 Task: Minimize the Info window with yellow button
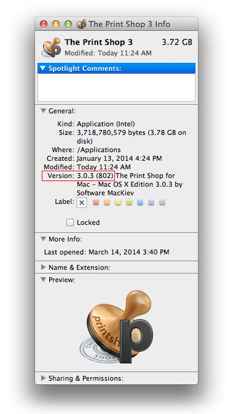click(x=56, y=24)
